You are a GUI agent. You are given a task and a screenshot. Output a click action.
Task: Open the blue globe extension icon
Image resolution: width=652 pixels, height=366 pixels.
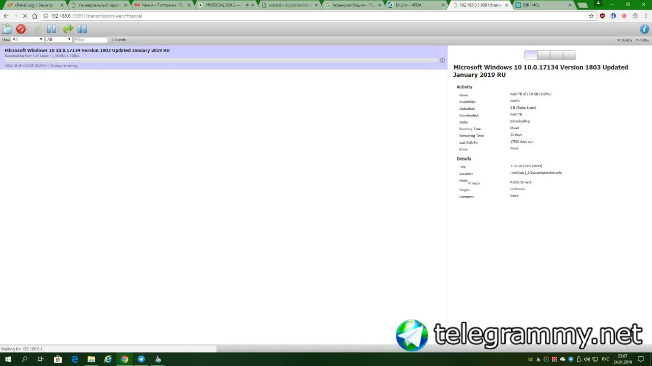point(613,16)
